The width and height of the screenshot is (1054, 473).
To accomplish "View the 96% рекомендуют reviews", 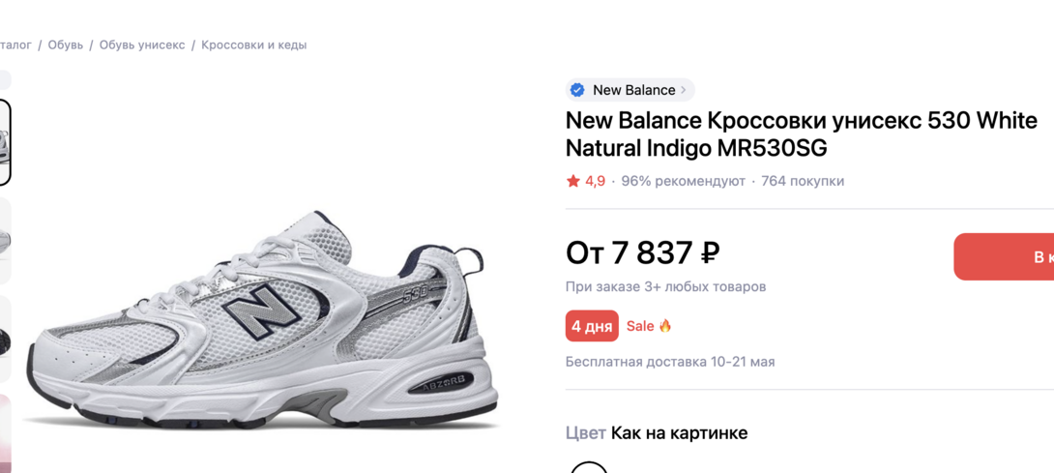I will click(683, 181).
